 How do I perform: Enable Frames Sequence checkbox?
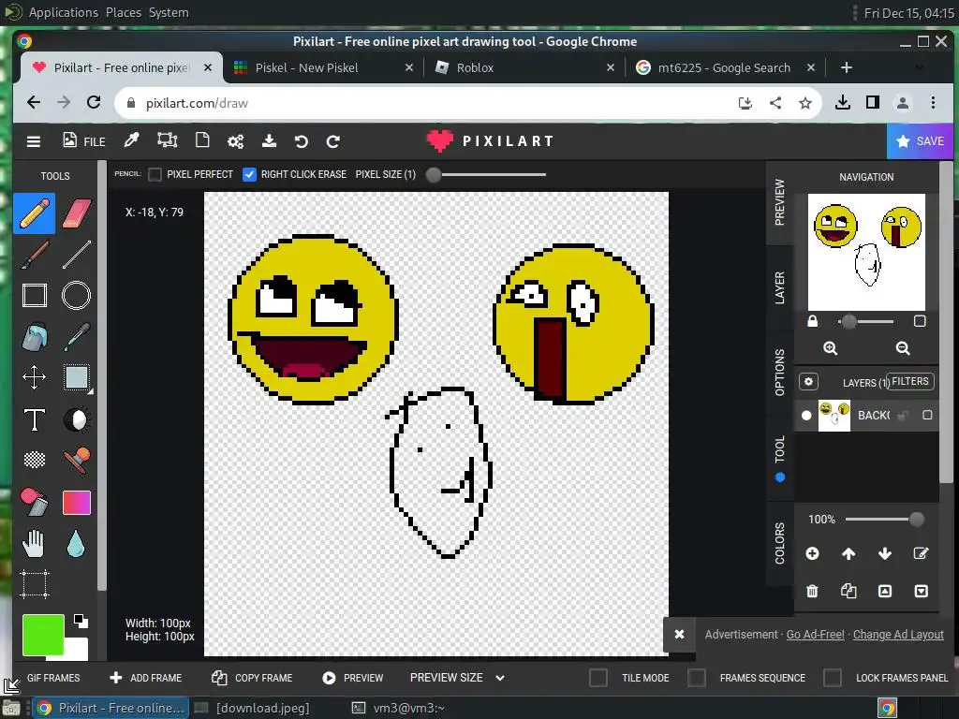697,678
